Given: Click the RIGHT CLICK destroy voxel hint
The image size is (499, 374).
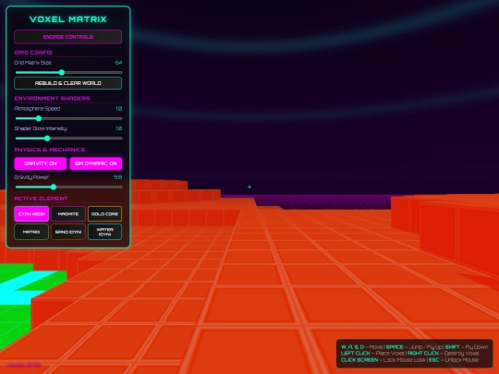Looking at the screenshot, I should pos(444,354).
